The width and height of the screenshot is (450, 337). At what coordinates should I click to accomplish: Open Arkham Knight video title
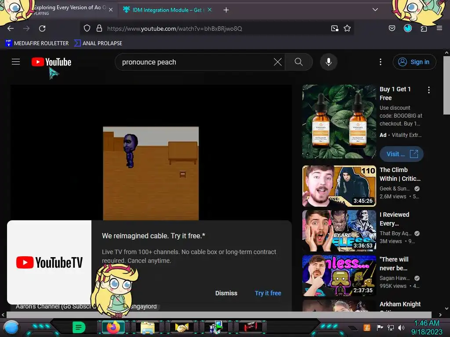(400, 304)
